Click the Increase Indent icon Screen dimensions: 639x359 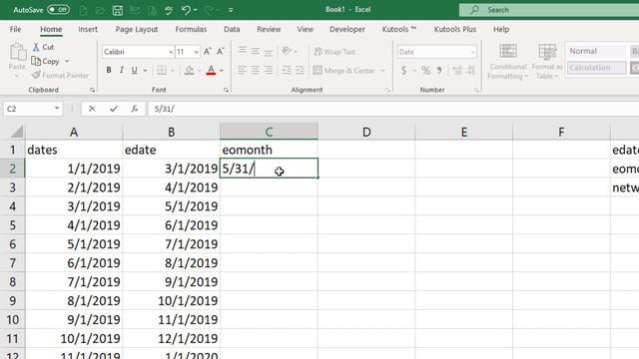click(x=300, y=70)
